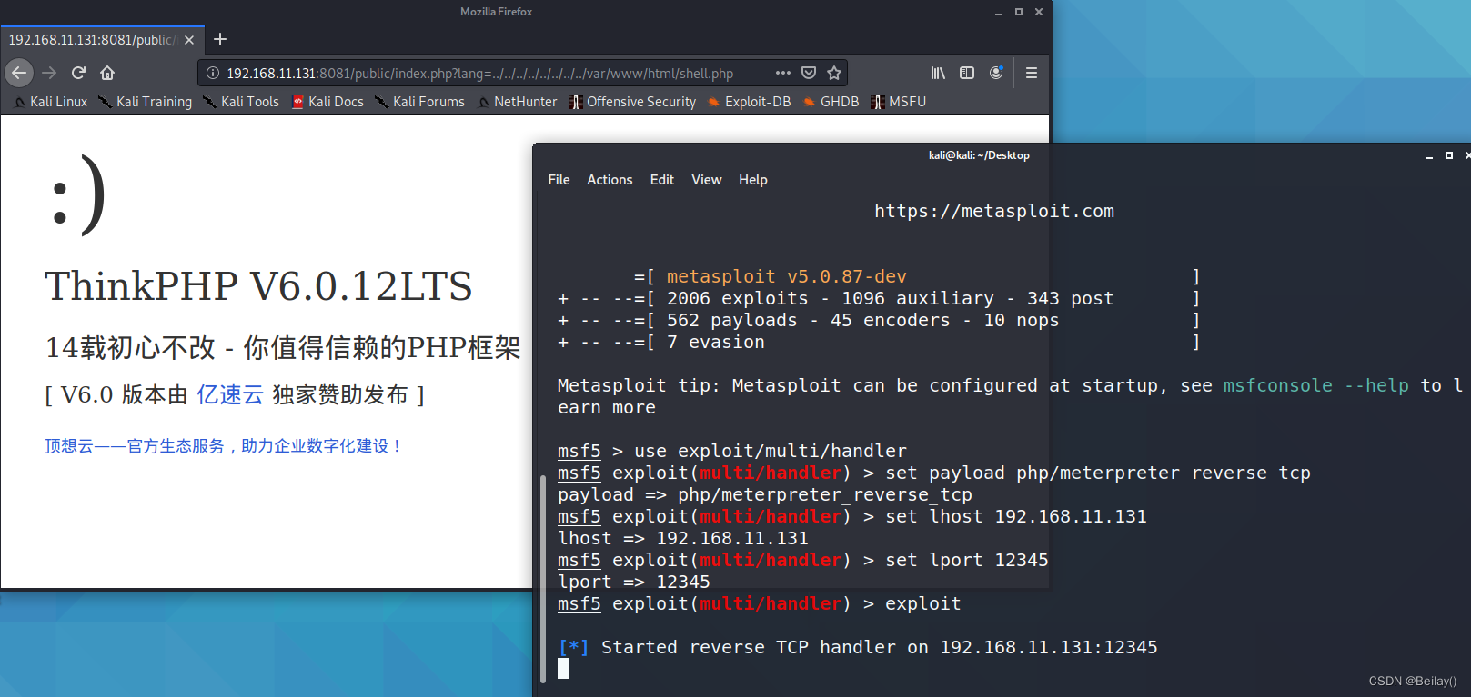This screenshot has width=1471, height=697.
Task: Open page actions three-dot menu
Action: (x=783, y=73)
